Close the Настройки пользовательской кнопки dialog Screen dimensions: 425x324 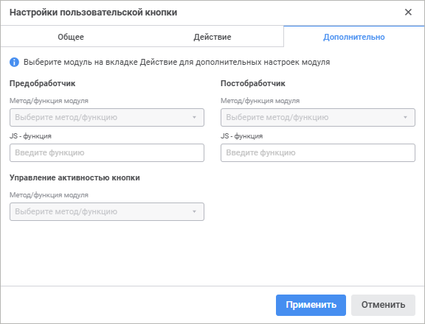pos(408,13)
